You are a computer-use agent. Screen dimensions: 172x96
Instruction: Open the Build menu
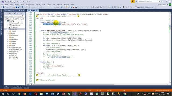(23, 5)
